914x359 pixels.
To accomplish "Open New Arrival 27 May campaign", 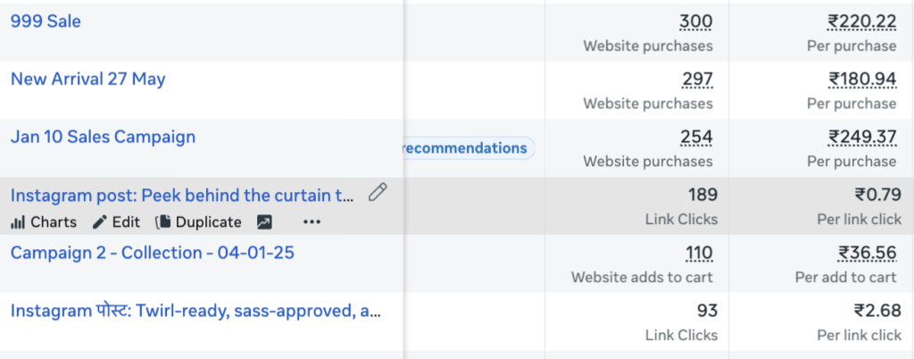I will (87, 79).
